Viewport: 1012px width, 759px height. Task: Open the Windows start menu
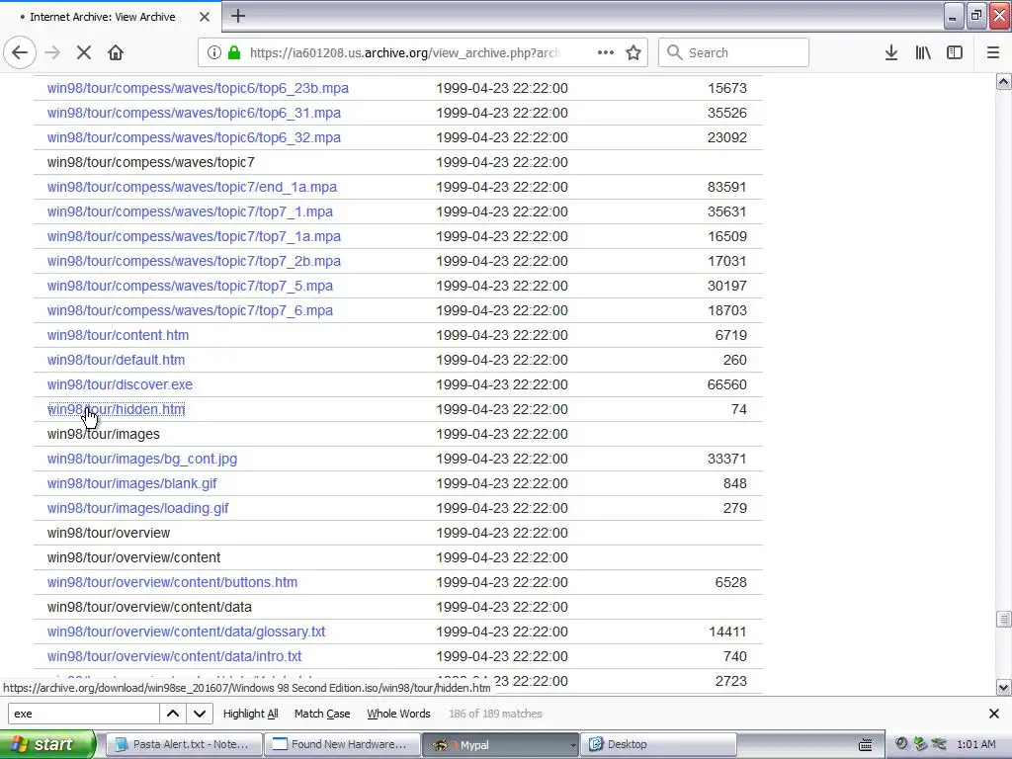pyautogui.click(x=46, y=744)
